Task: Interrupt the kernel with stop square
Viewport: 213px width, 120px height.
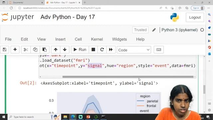Action: (x=93, y=50)
